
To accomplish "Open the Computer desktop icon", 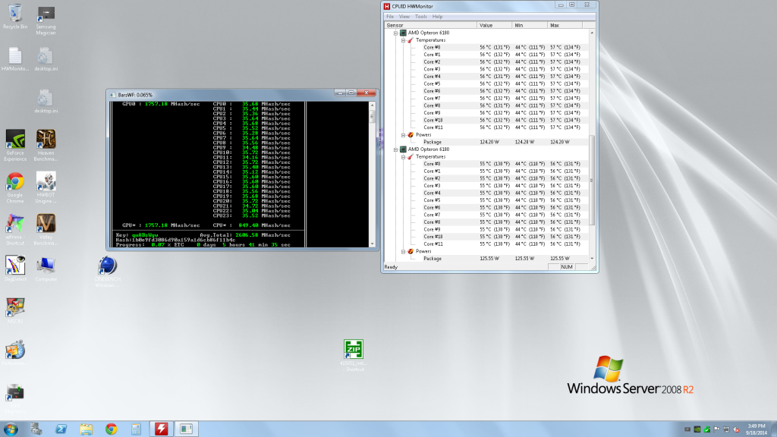I will click(x=46, y=266).
